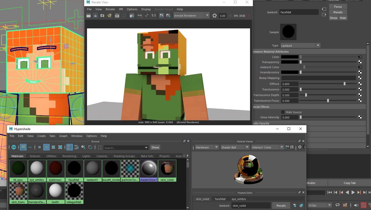This screenshot has width=371, height=210.
Task: Adjust the Diffuse slider handle
Action: coord(345,84)
